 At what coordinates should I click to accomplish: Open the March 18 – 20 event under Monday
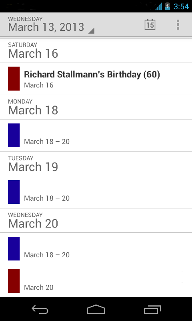click(96, 135)
